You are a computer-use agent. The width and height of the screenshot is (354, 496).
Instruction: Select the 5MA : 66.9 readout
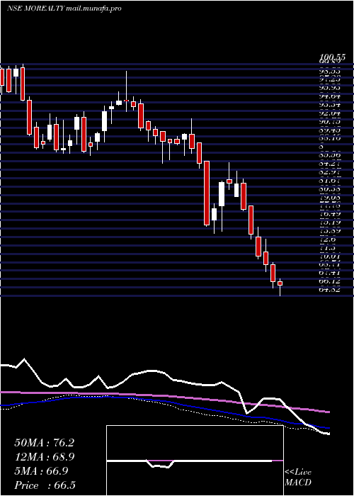pos(41,471)
